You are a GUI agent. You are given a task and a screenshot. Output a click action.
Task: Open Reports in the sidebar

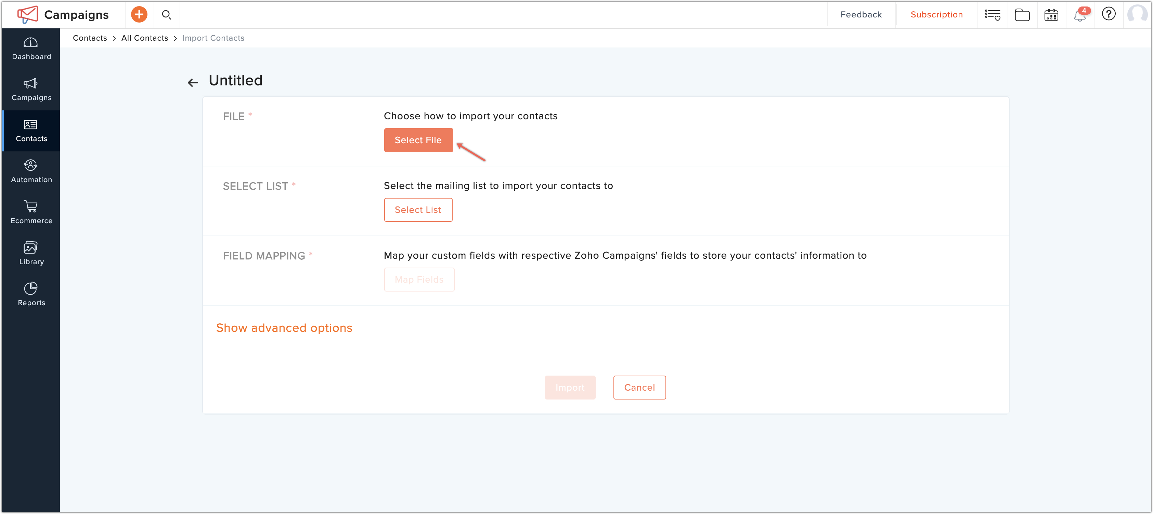pyautogui.click(x=31, y=295)
